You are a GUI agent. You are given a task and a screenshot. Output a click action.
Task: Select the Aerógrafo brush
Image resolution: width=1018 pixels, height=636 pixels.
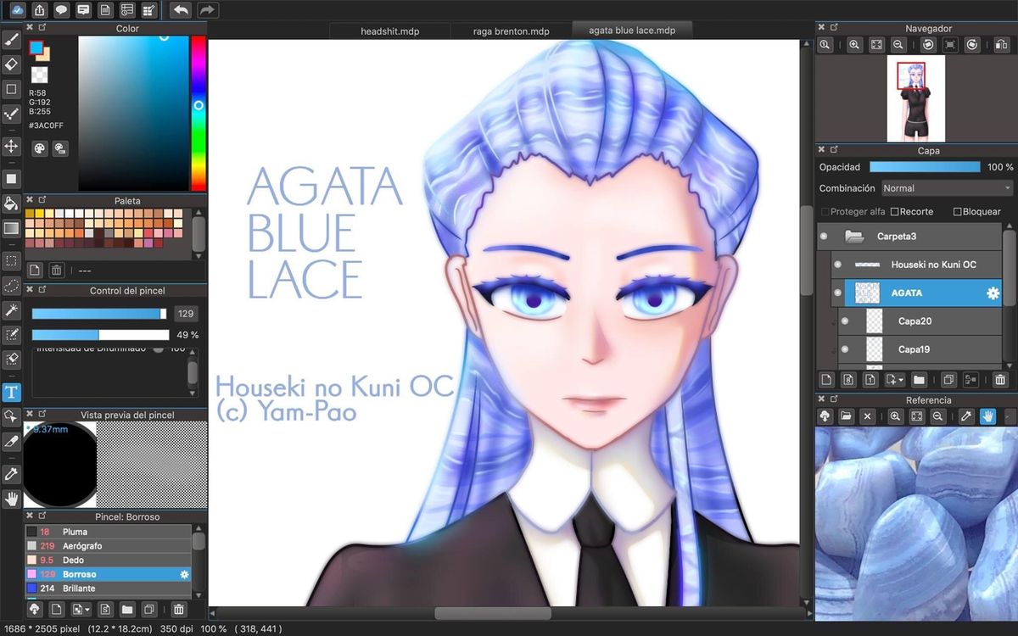click(x=108, y=546)
